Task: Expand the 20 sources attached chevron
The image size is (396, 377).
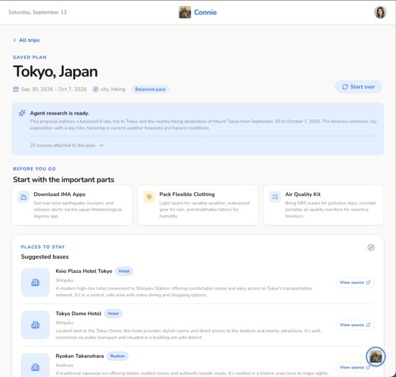Action: coord(101,145)
